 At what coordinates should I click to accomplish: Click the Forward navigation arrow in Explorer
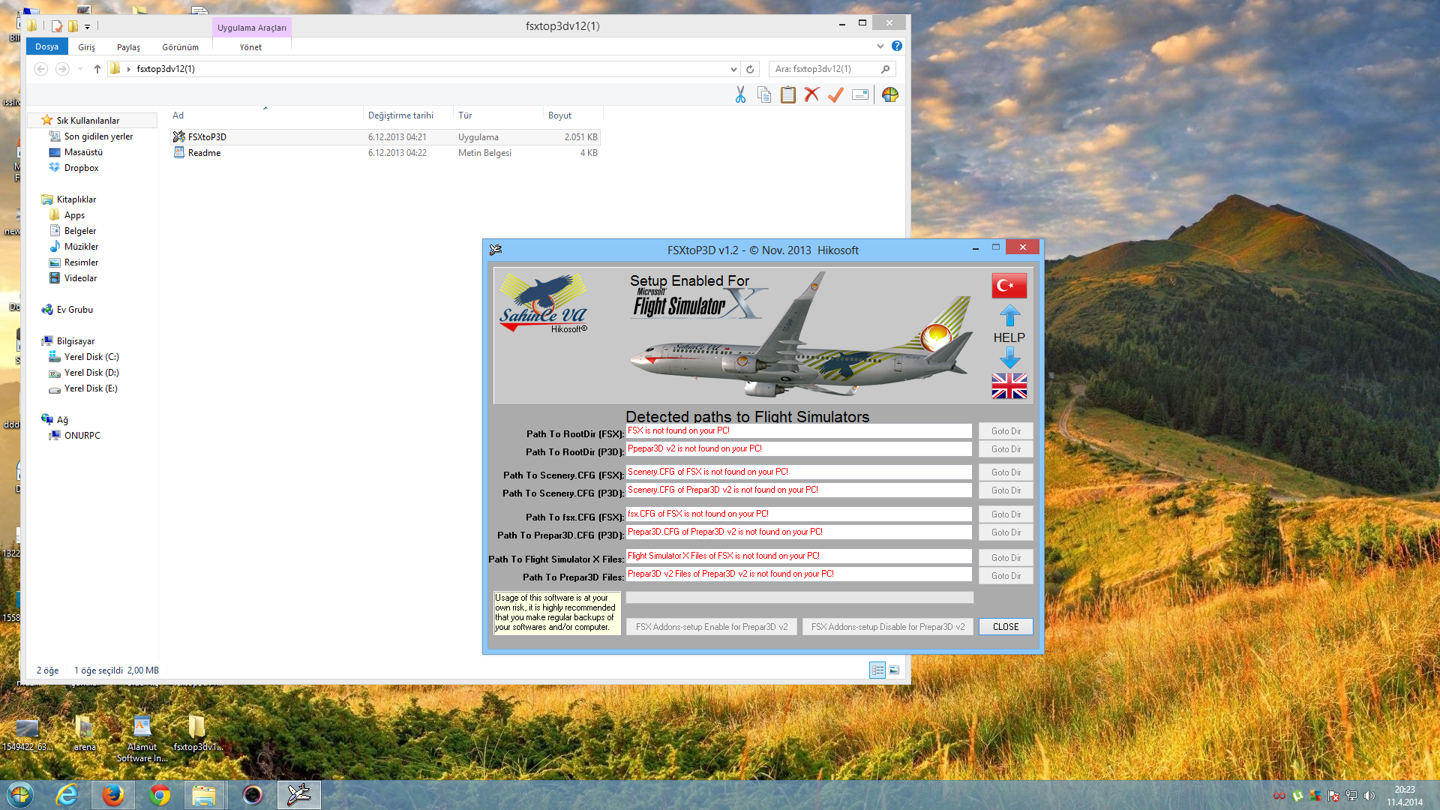[63, 69]
